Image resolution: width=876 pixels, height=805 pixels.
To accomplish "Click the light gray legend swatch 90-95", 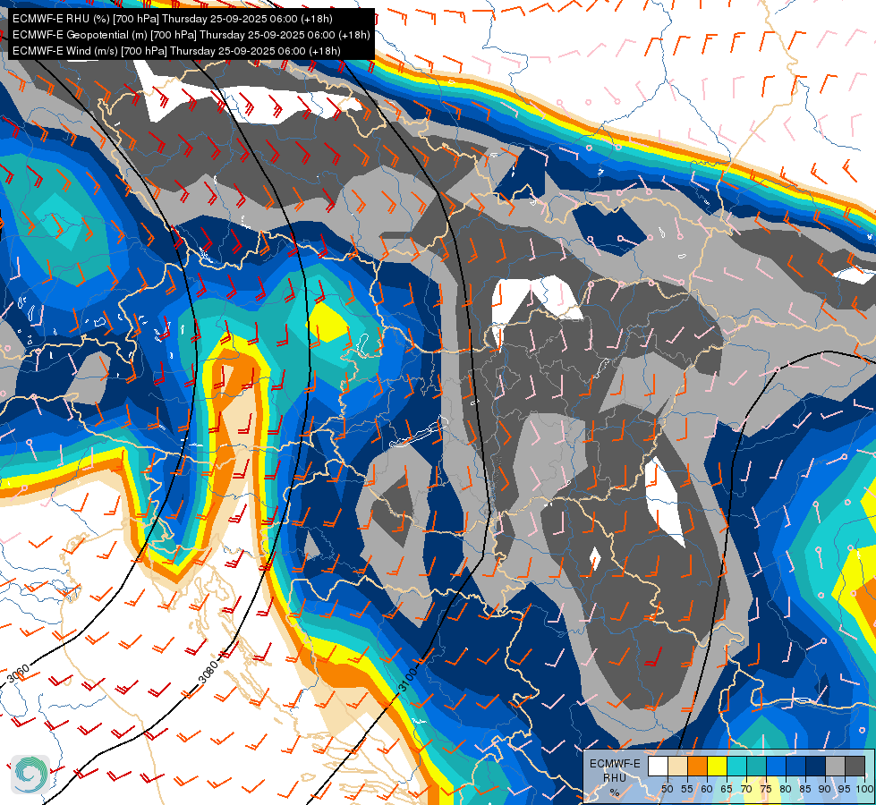I will (836, 766).
